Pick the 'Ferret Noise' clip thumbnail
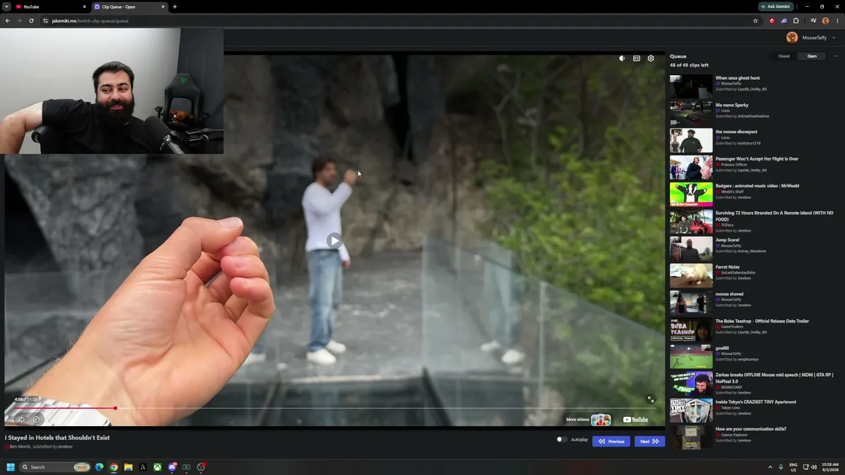The height and width of the screenshot is (475, 845). [691, 276]
